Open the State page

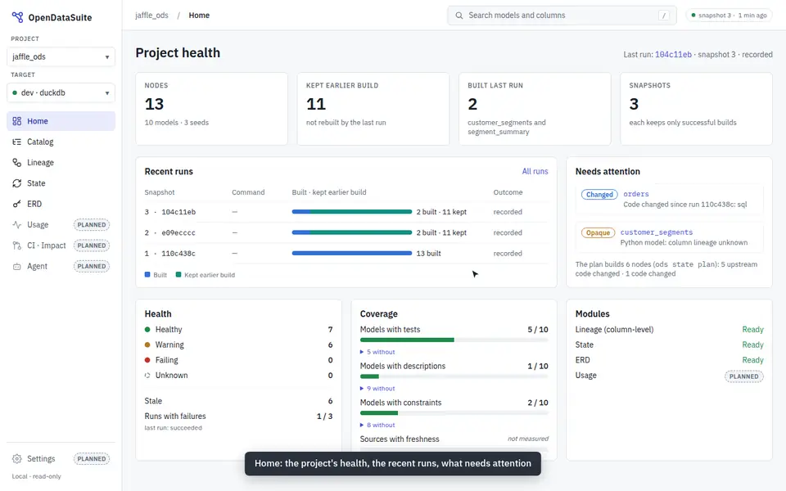(x=61, y=183)
